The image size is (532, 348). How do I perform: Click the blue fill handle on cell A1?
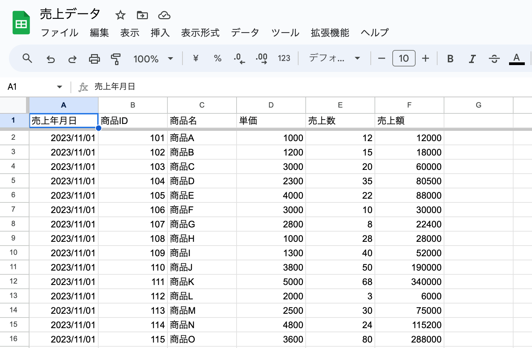pyautogui.click(x=99, y=128)
